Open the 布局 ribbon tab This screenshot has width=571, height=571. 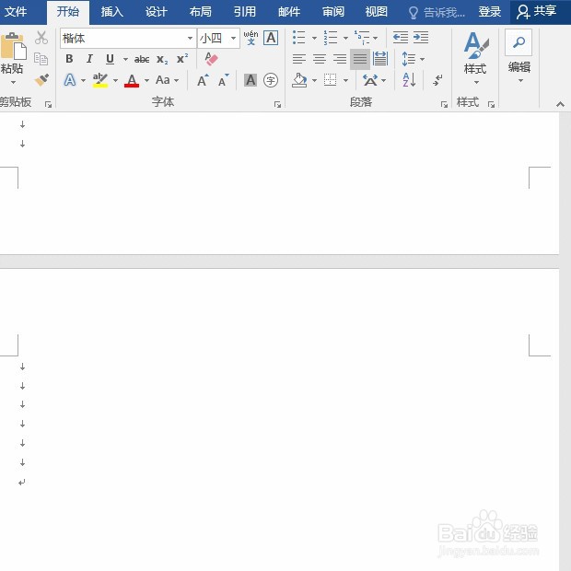tap(200, 12)
